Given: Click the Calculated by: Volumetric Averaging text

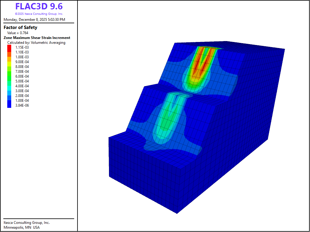Looking at the screenshot, I should [36, 43].
